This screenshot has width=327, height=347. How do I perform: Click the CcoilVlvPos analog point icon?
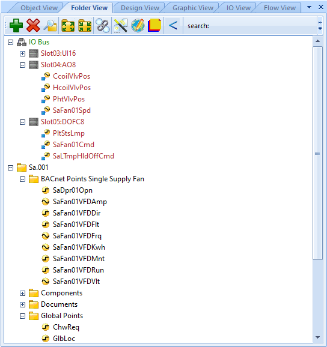(46, 76)
